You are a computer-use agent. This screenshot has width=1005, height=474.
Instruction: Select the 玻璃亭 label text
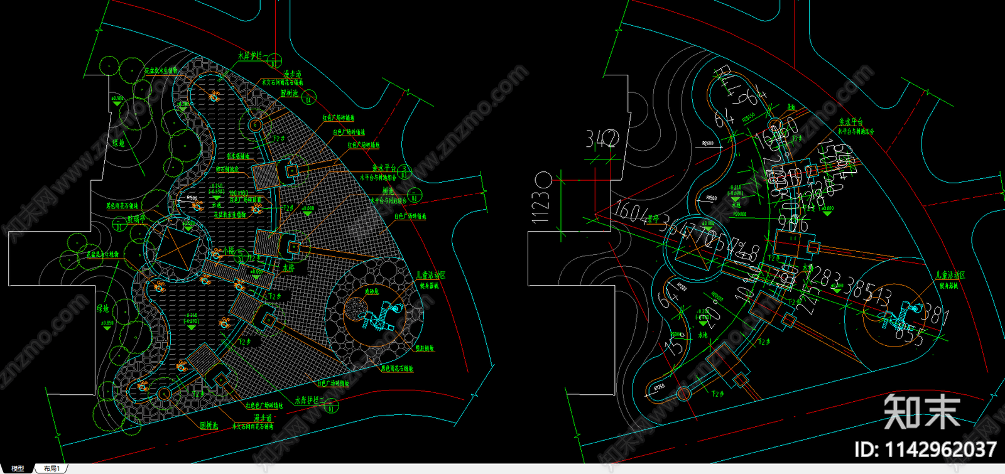coord(136,219)
